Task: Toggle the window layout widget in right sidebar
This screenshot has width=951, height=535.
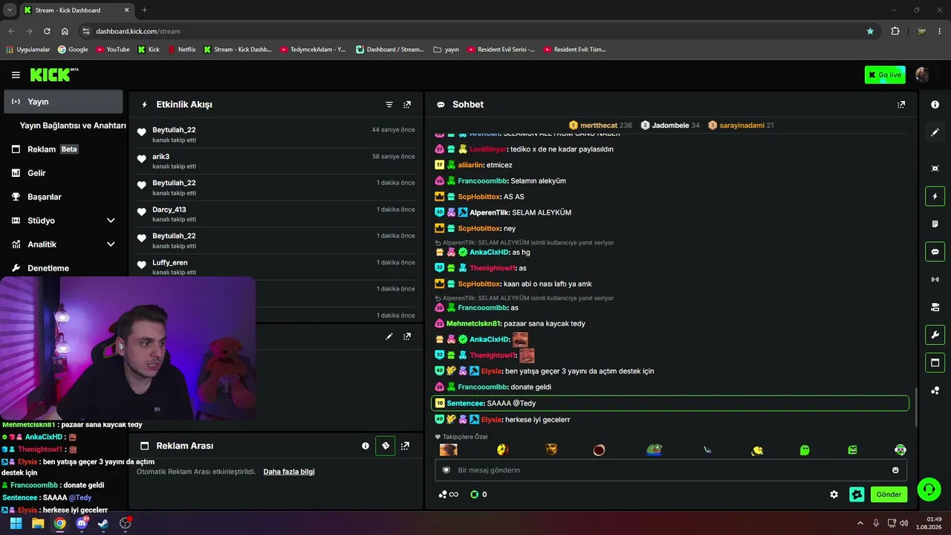Action: tap(935, 363)
